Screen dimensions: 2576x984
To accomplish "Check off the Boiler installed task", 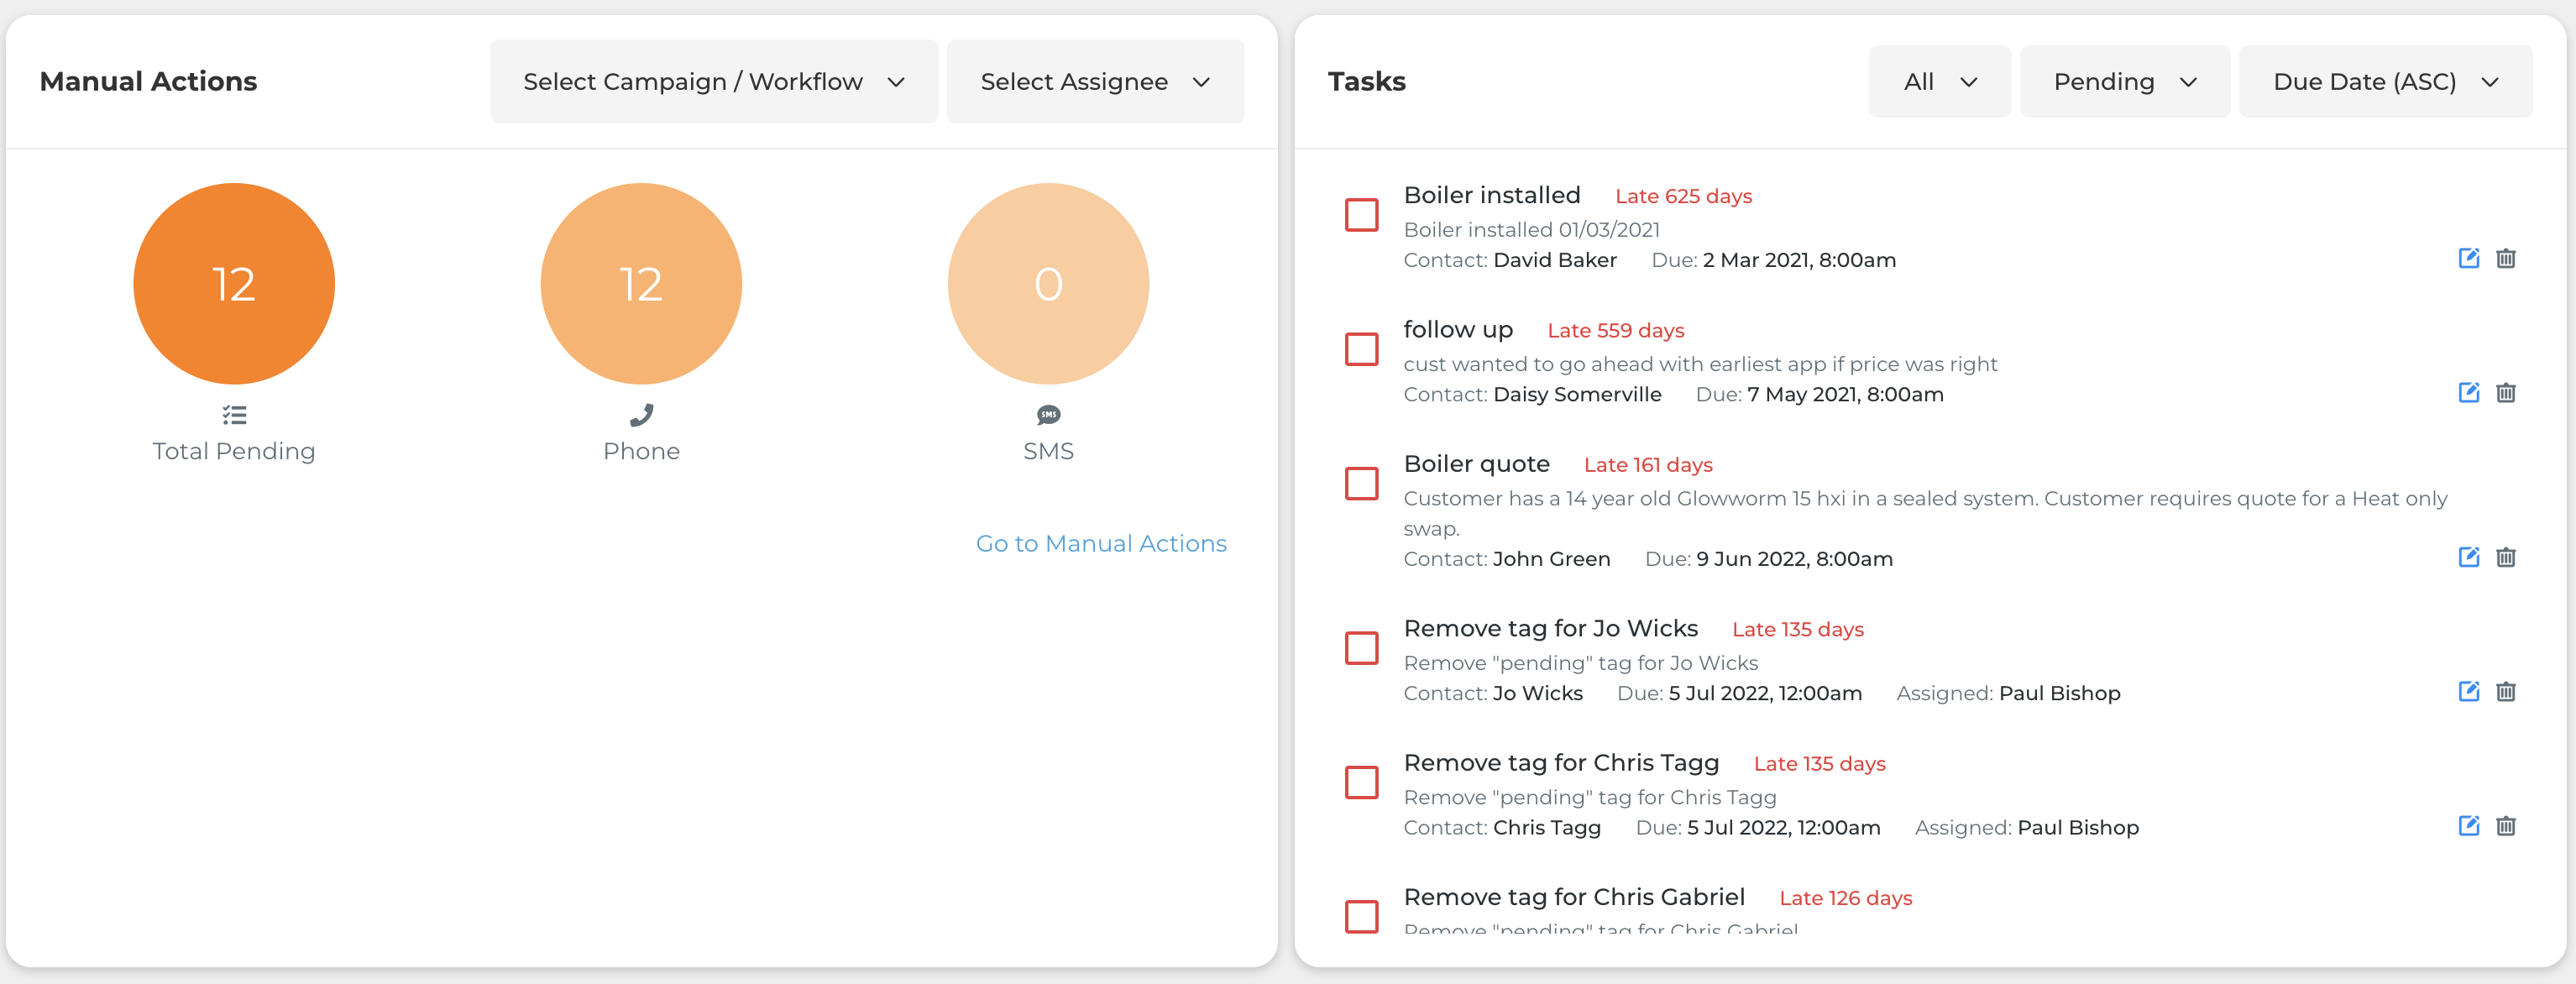I will pyautogui.click(x=1361, y=215).
